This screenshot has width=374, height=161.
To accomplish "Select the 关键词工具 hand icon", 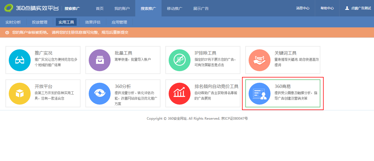I will [x=260, y=60].
